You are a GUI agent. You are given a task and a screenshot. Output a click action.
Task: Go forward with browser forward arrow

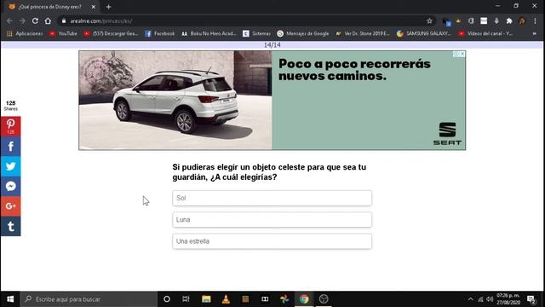(22, 20)
